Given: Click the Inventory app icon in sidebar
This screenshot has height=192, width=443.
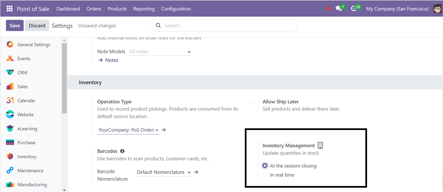Looking at the screenshot, I should [x=10, y=156].
